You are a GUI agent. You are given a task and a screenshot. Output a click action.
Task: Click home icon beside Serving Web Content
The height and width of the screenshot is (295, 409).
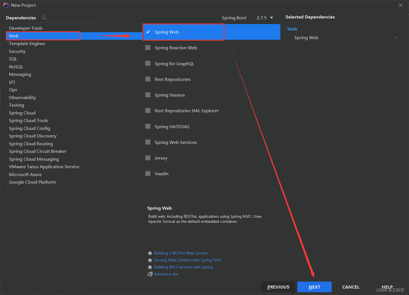click(150, 260)
